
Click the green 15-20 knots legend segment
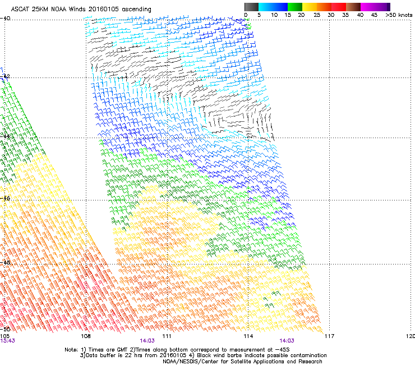295,7
